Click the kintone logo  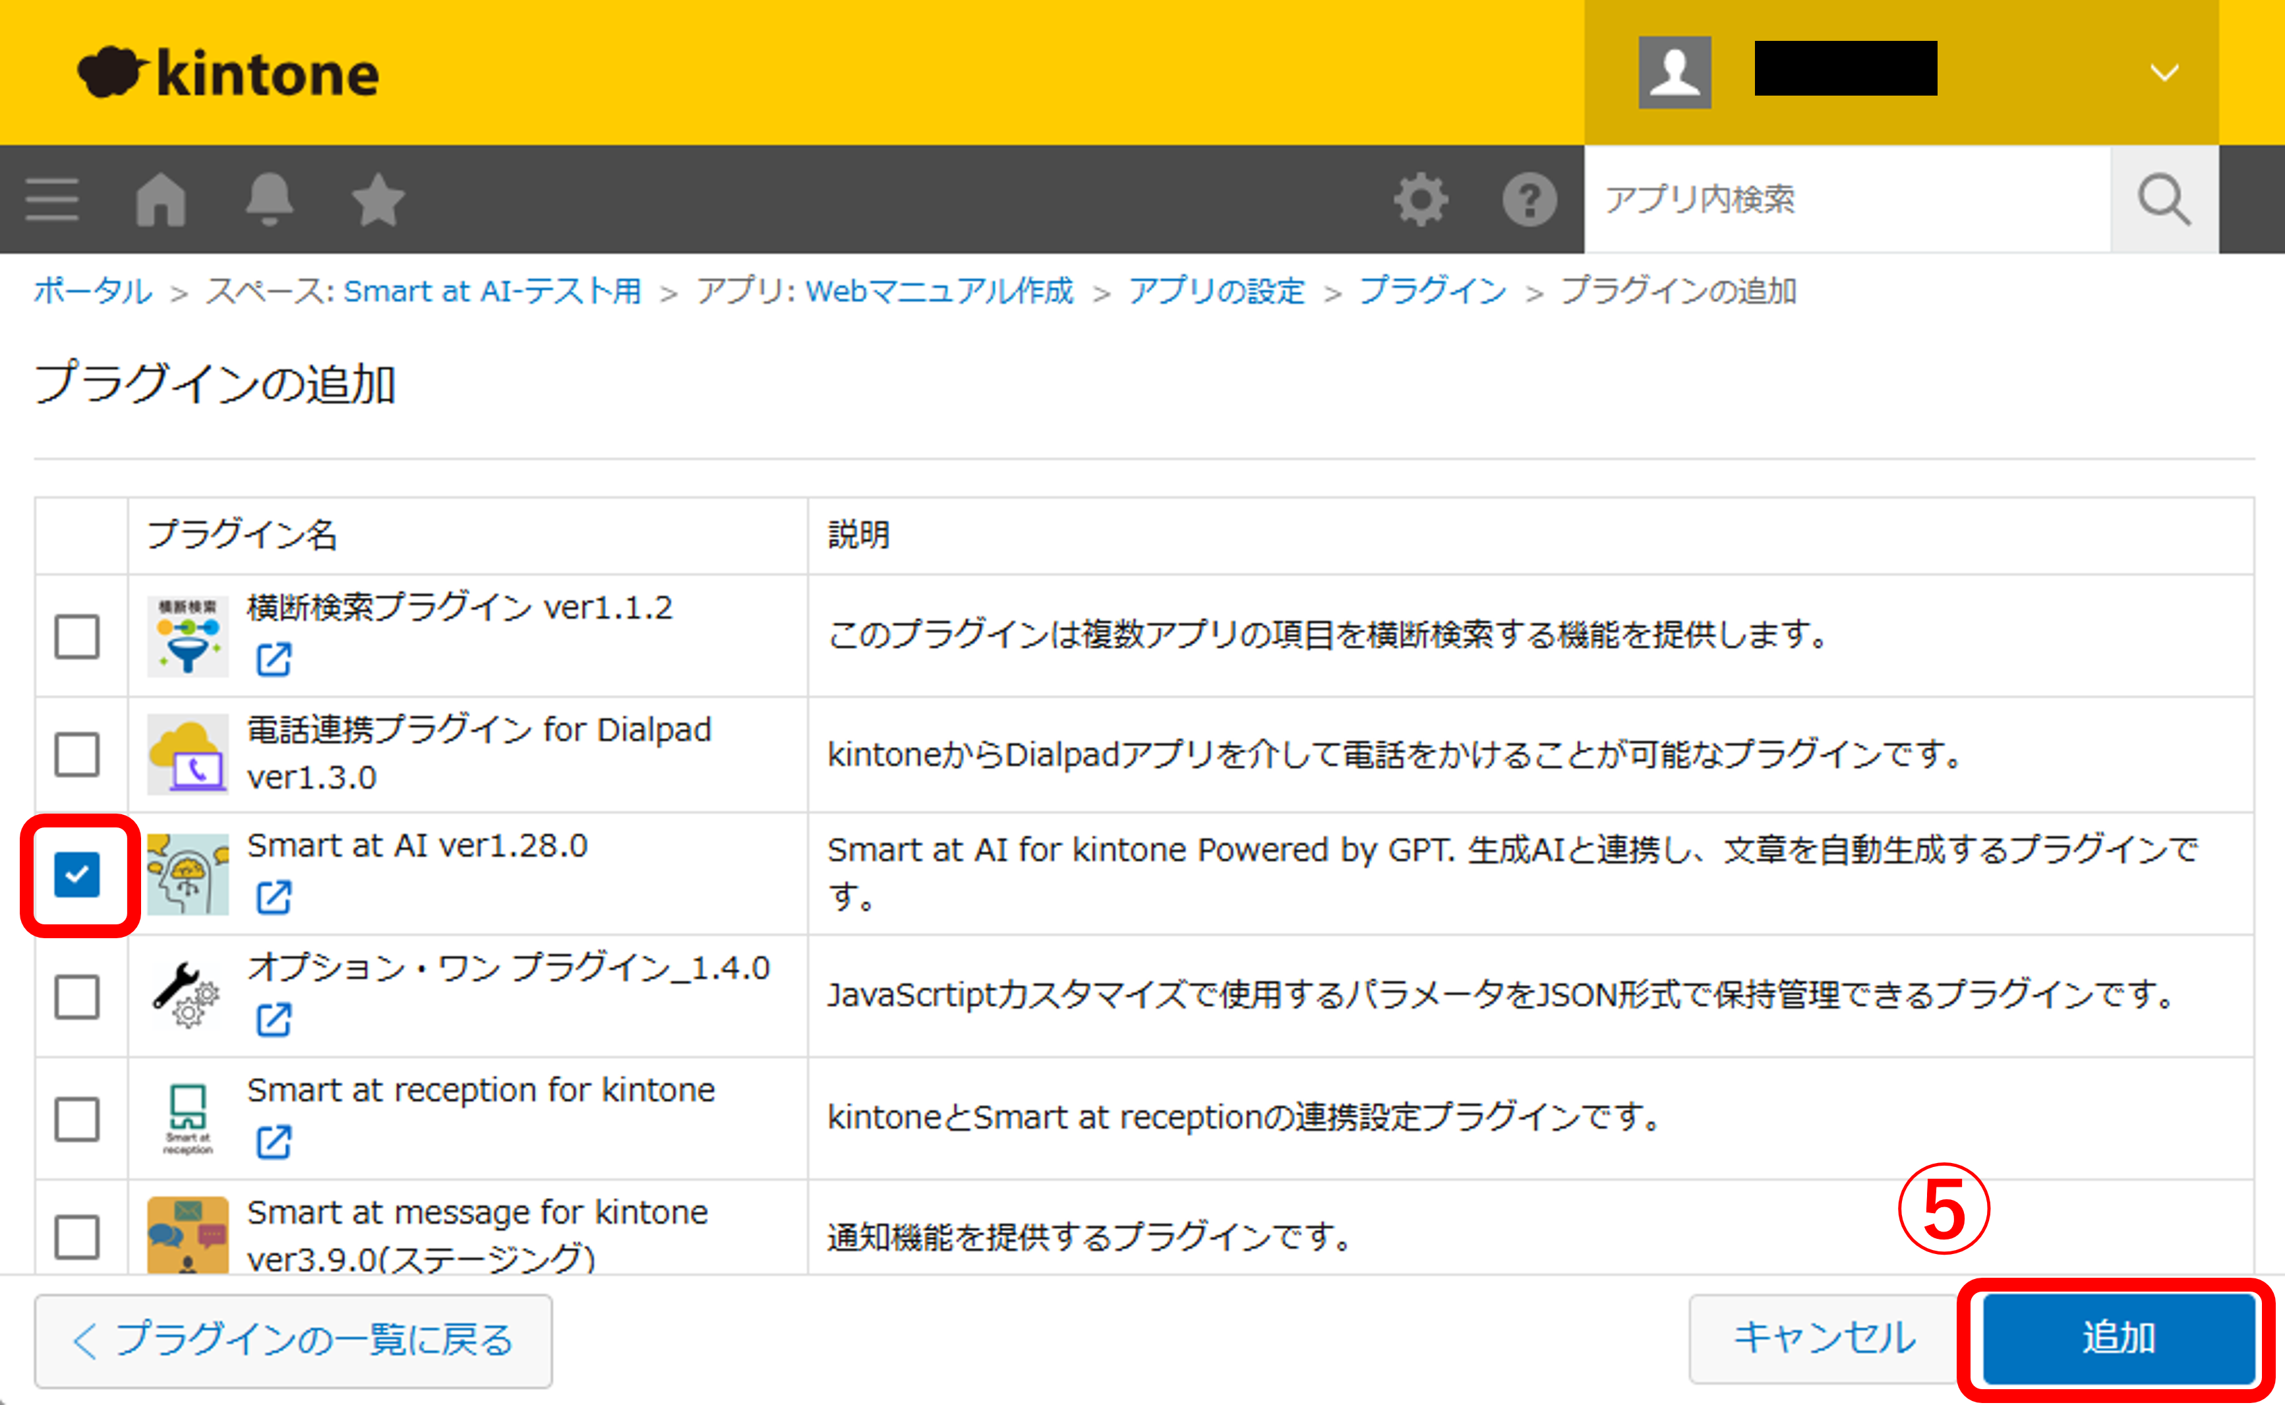(229, 73)
